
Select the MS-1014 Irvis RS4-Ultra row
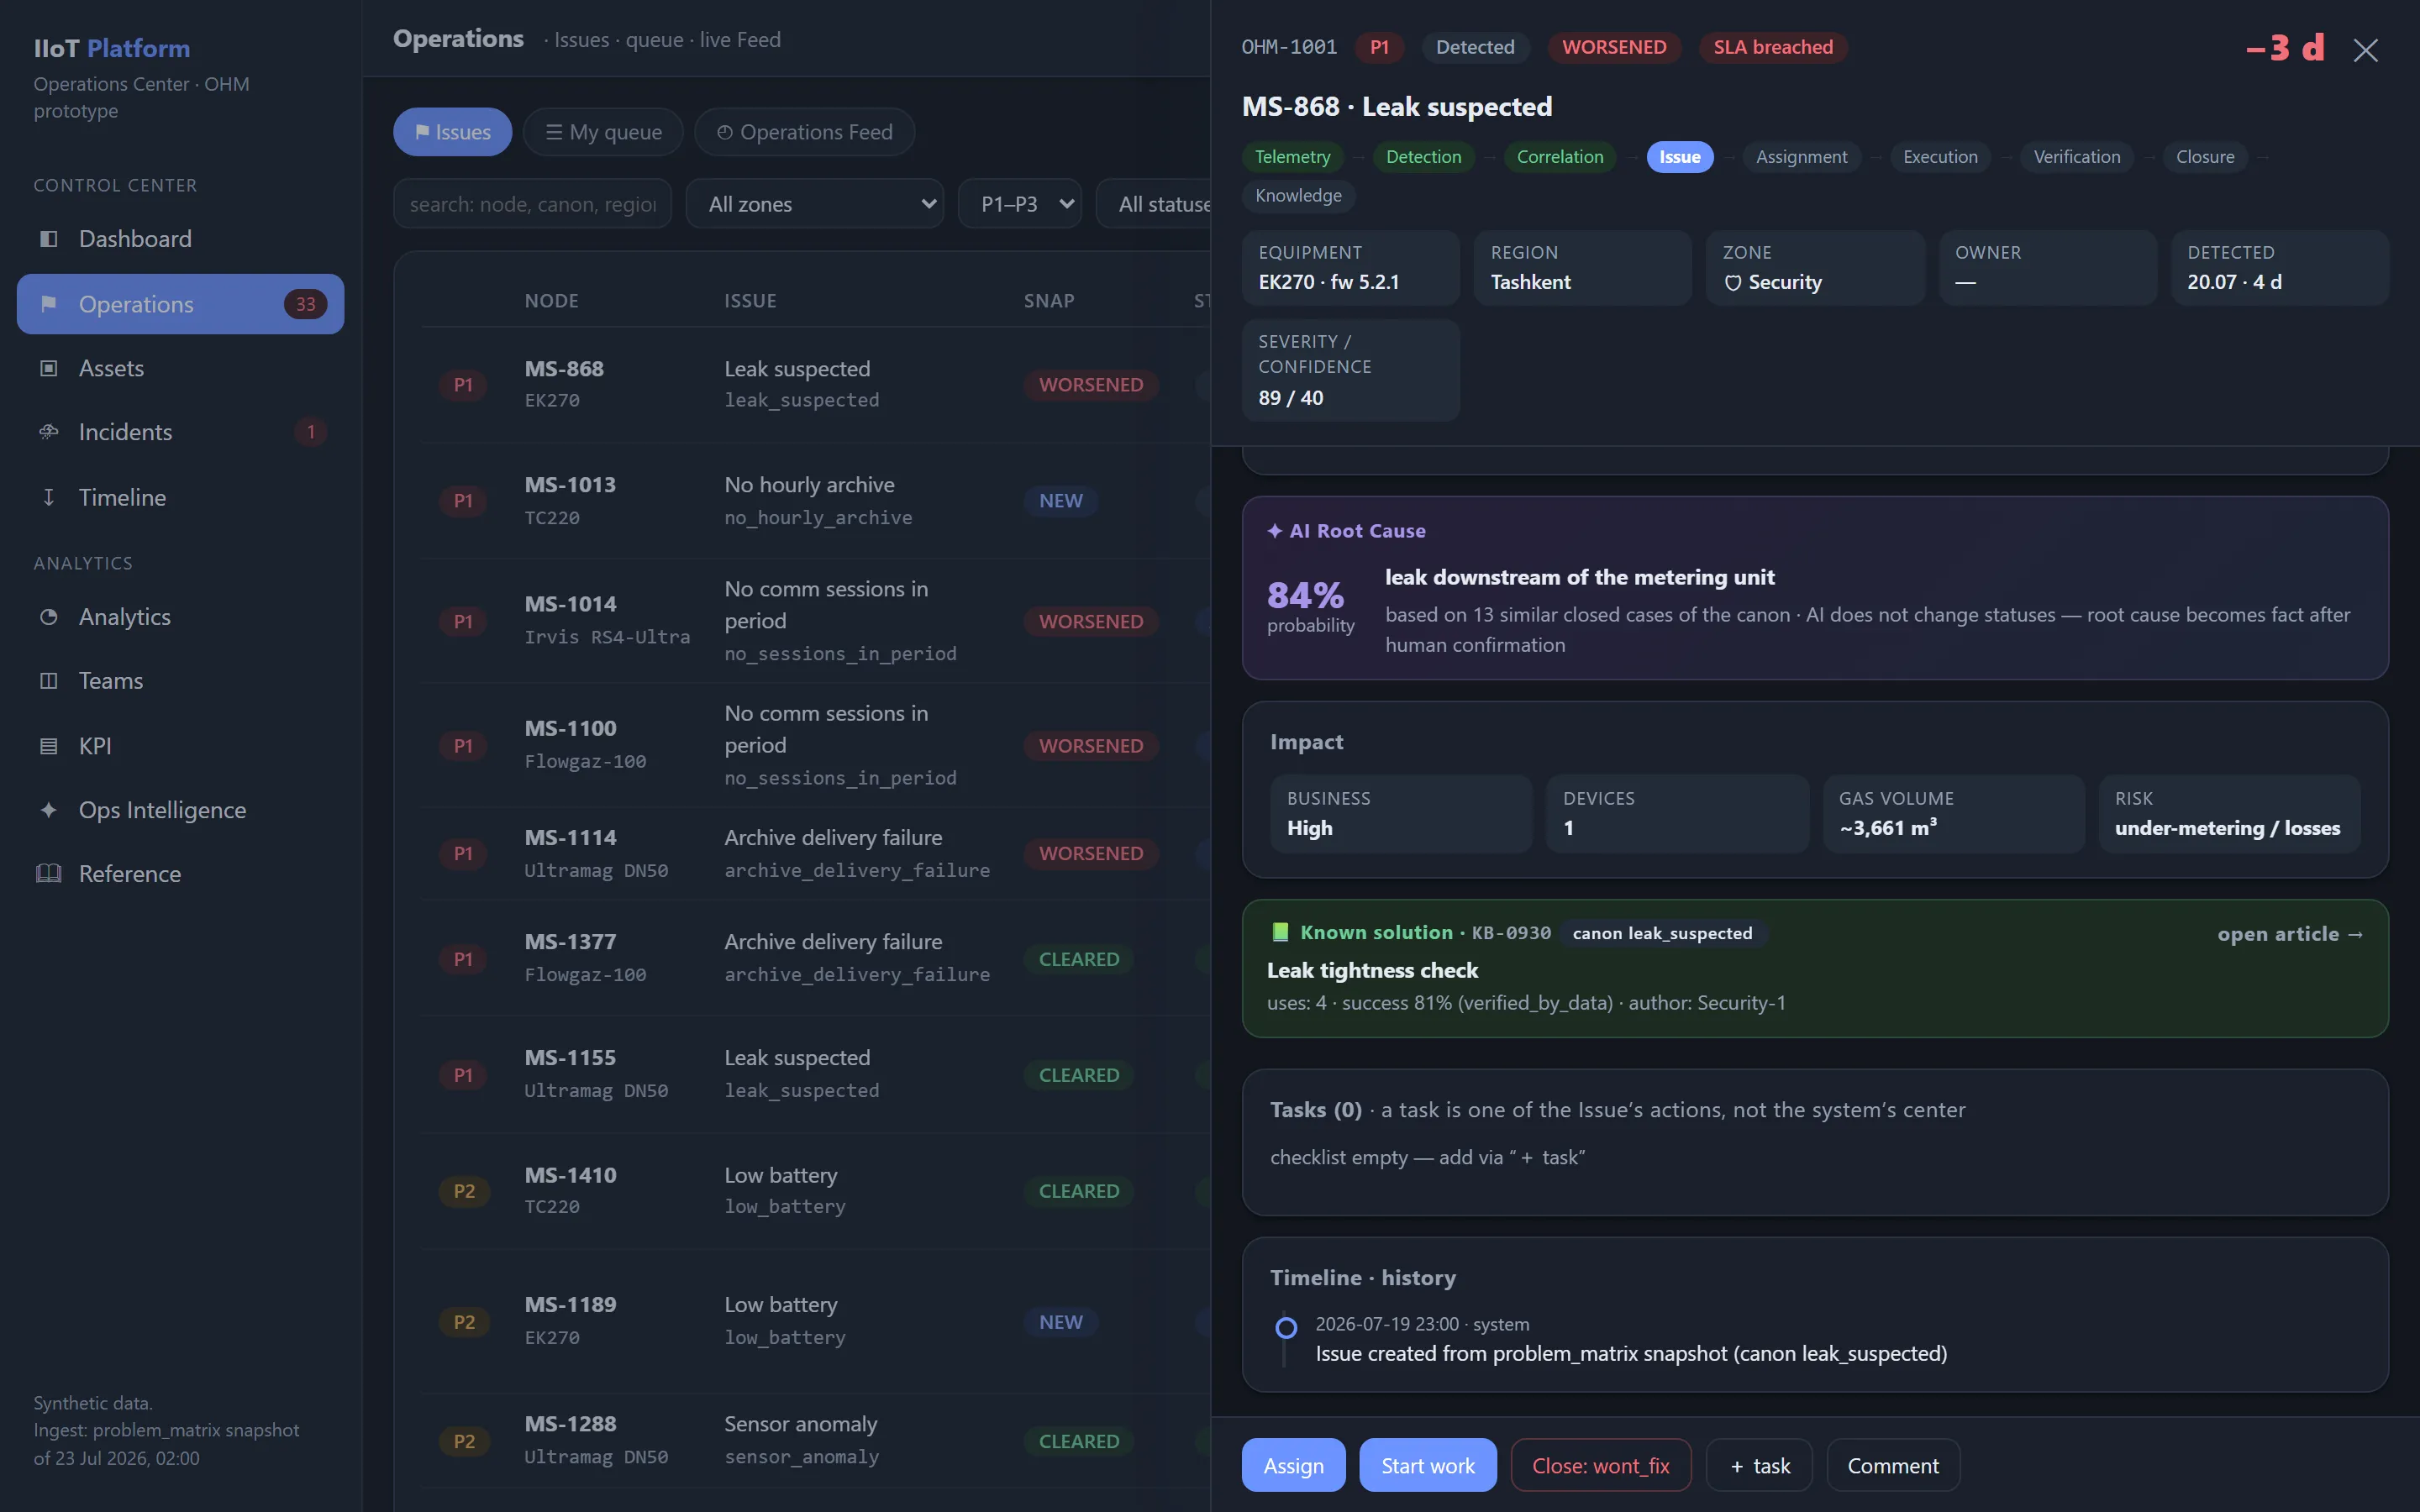coord(815,621)
